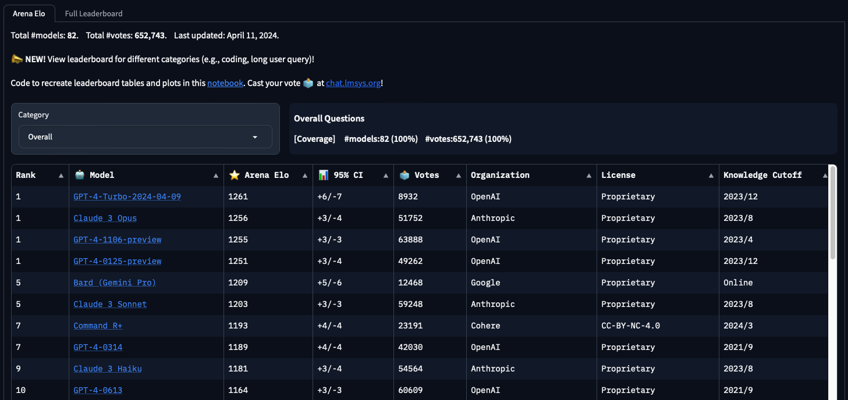Open the Claude 3 Haiku model link
Screen dimensions: 848x400
coord(108,369)
